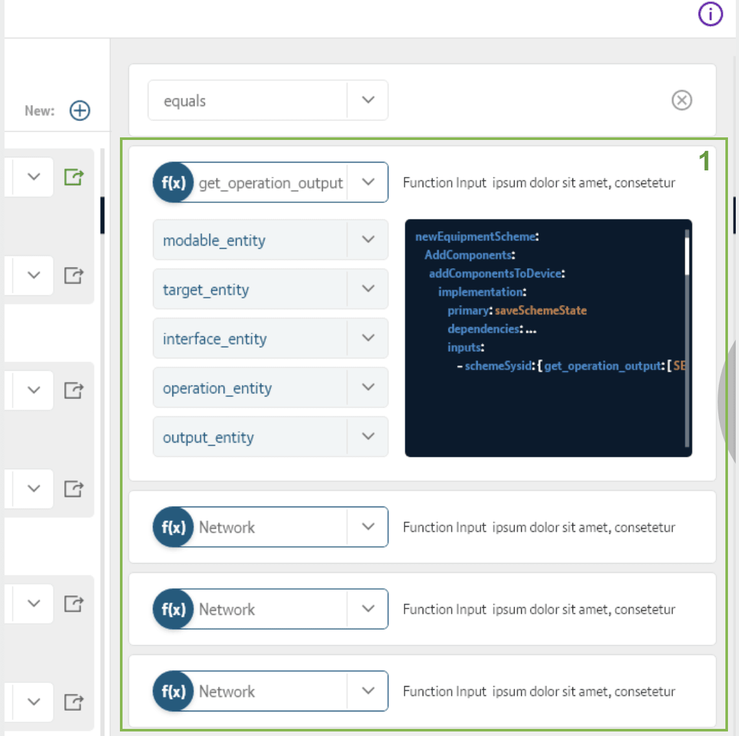Open the operation_entity dropdown
Image resolution: width=739 pixels, height=736 pixels.
tap(368, 387)
